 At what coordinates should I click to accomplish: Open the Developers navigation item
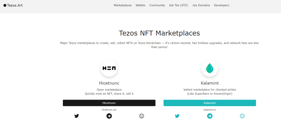point(221,5)
